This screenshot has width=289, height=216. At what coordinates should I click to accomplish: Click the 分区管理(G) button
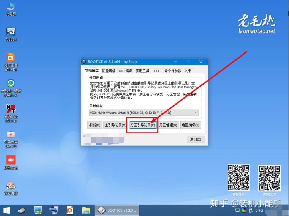pyautogui.click(x=168, y=125)
